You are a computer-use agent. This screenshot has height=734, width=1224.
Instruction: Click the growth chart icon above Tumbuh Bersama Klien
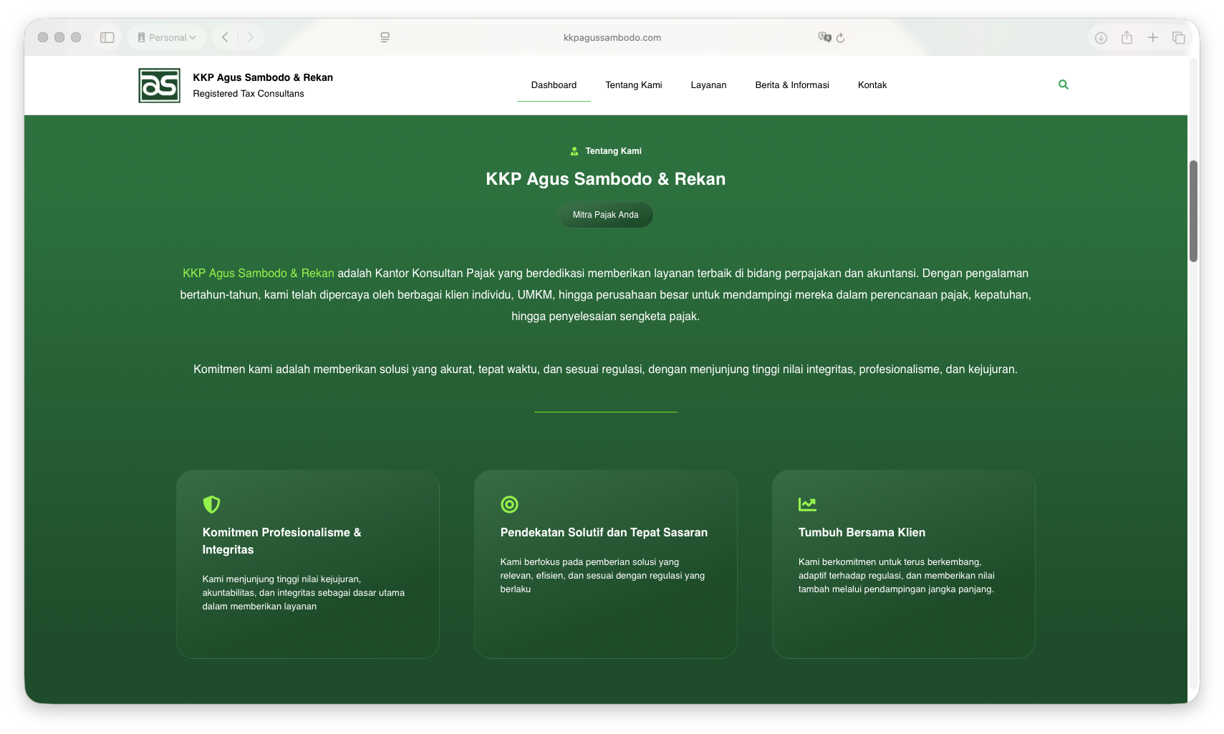click(807, 504)
